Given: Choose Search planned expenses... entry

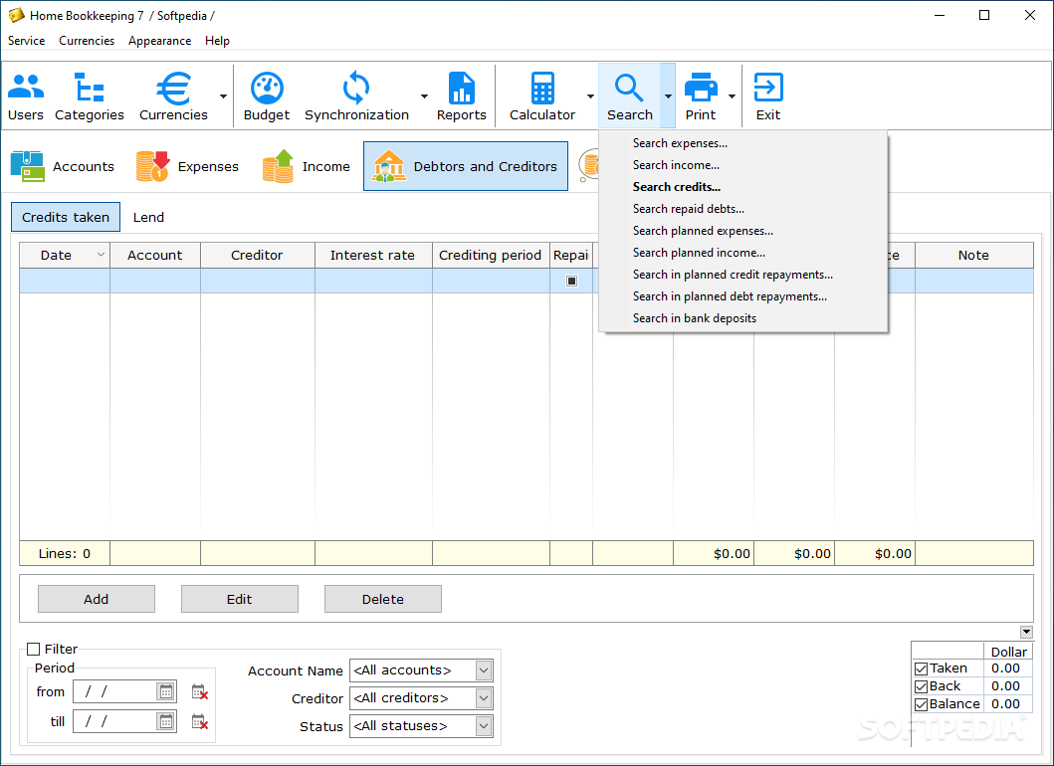Looking at the screenshot, I should (x=743, y=231).
